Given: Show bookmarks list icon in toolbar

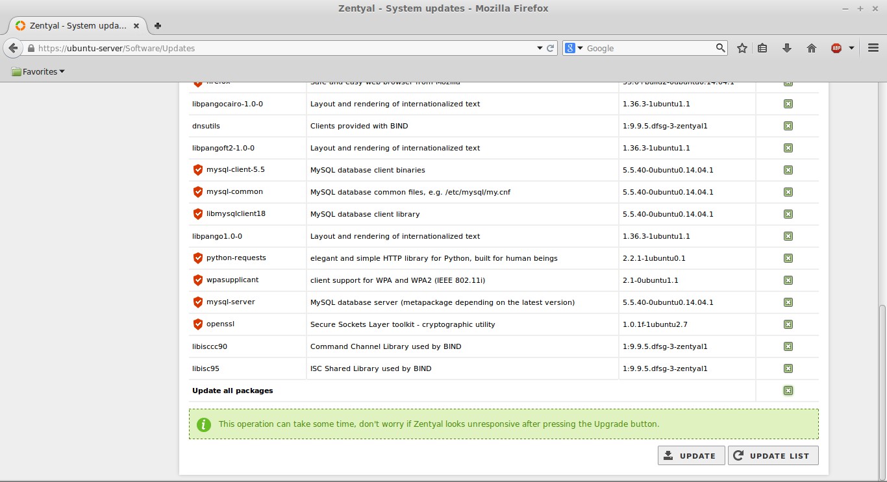Looking at the screenshot, I should coord(763,48).
